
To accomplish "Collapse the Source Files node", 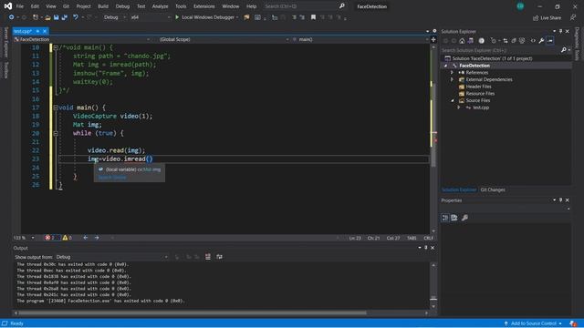I will pyautogui.click(x=453, y=100).
